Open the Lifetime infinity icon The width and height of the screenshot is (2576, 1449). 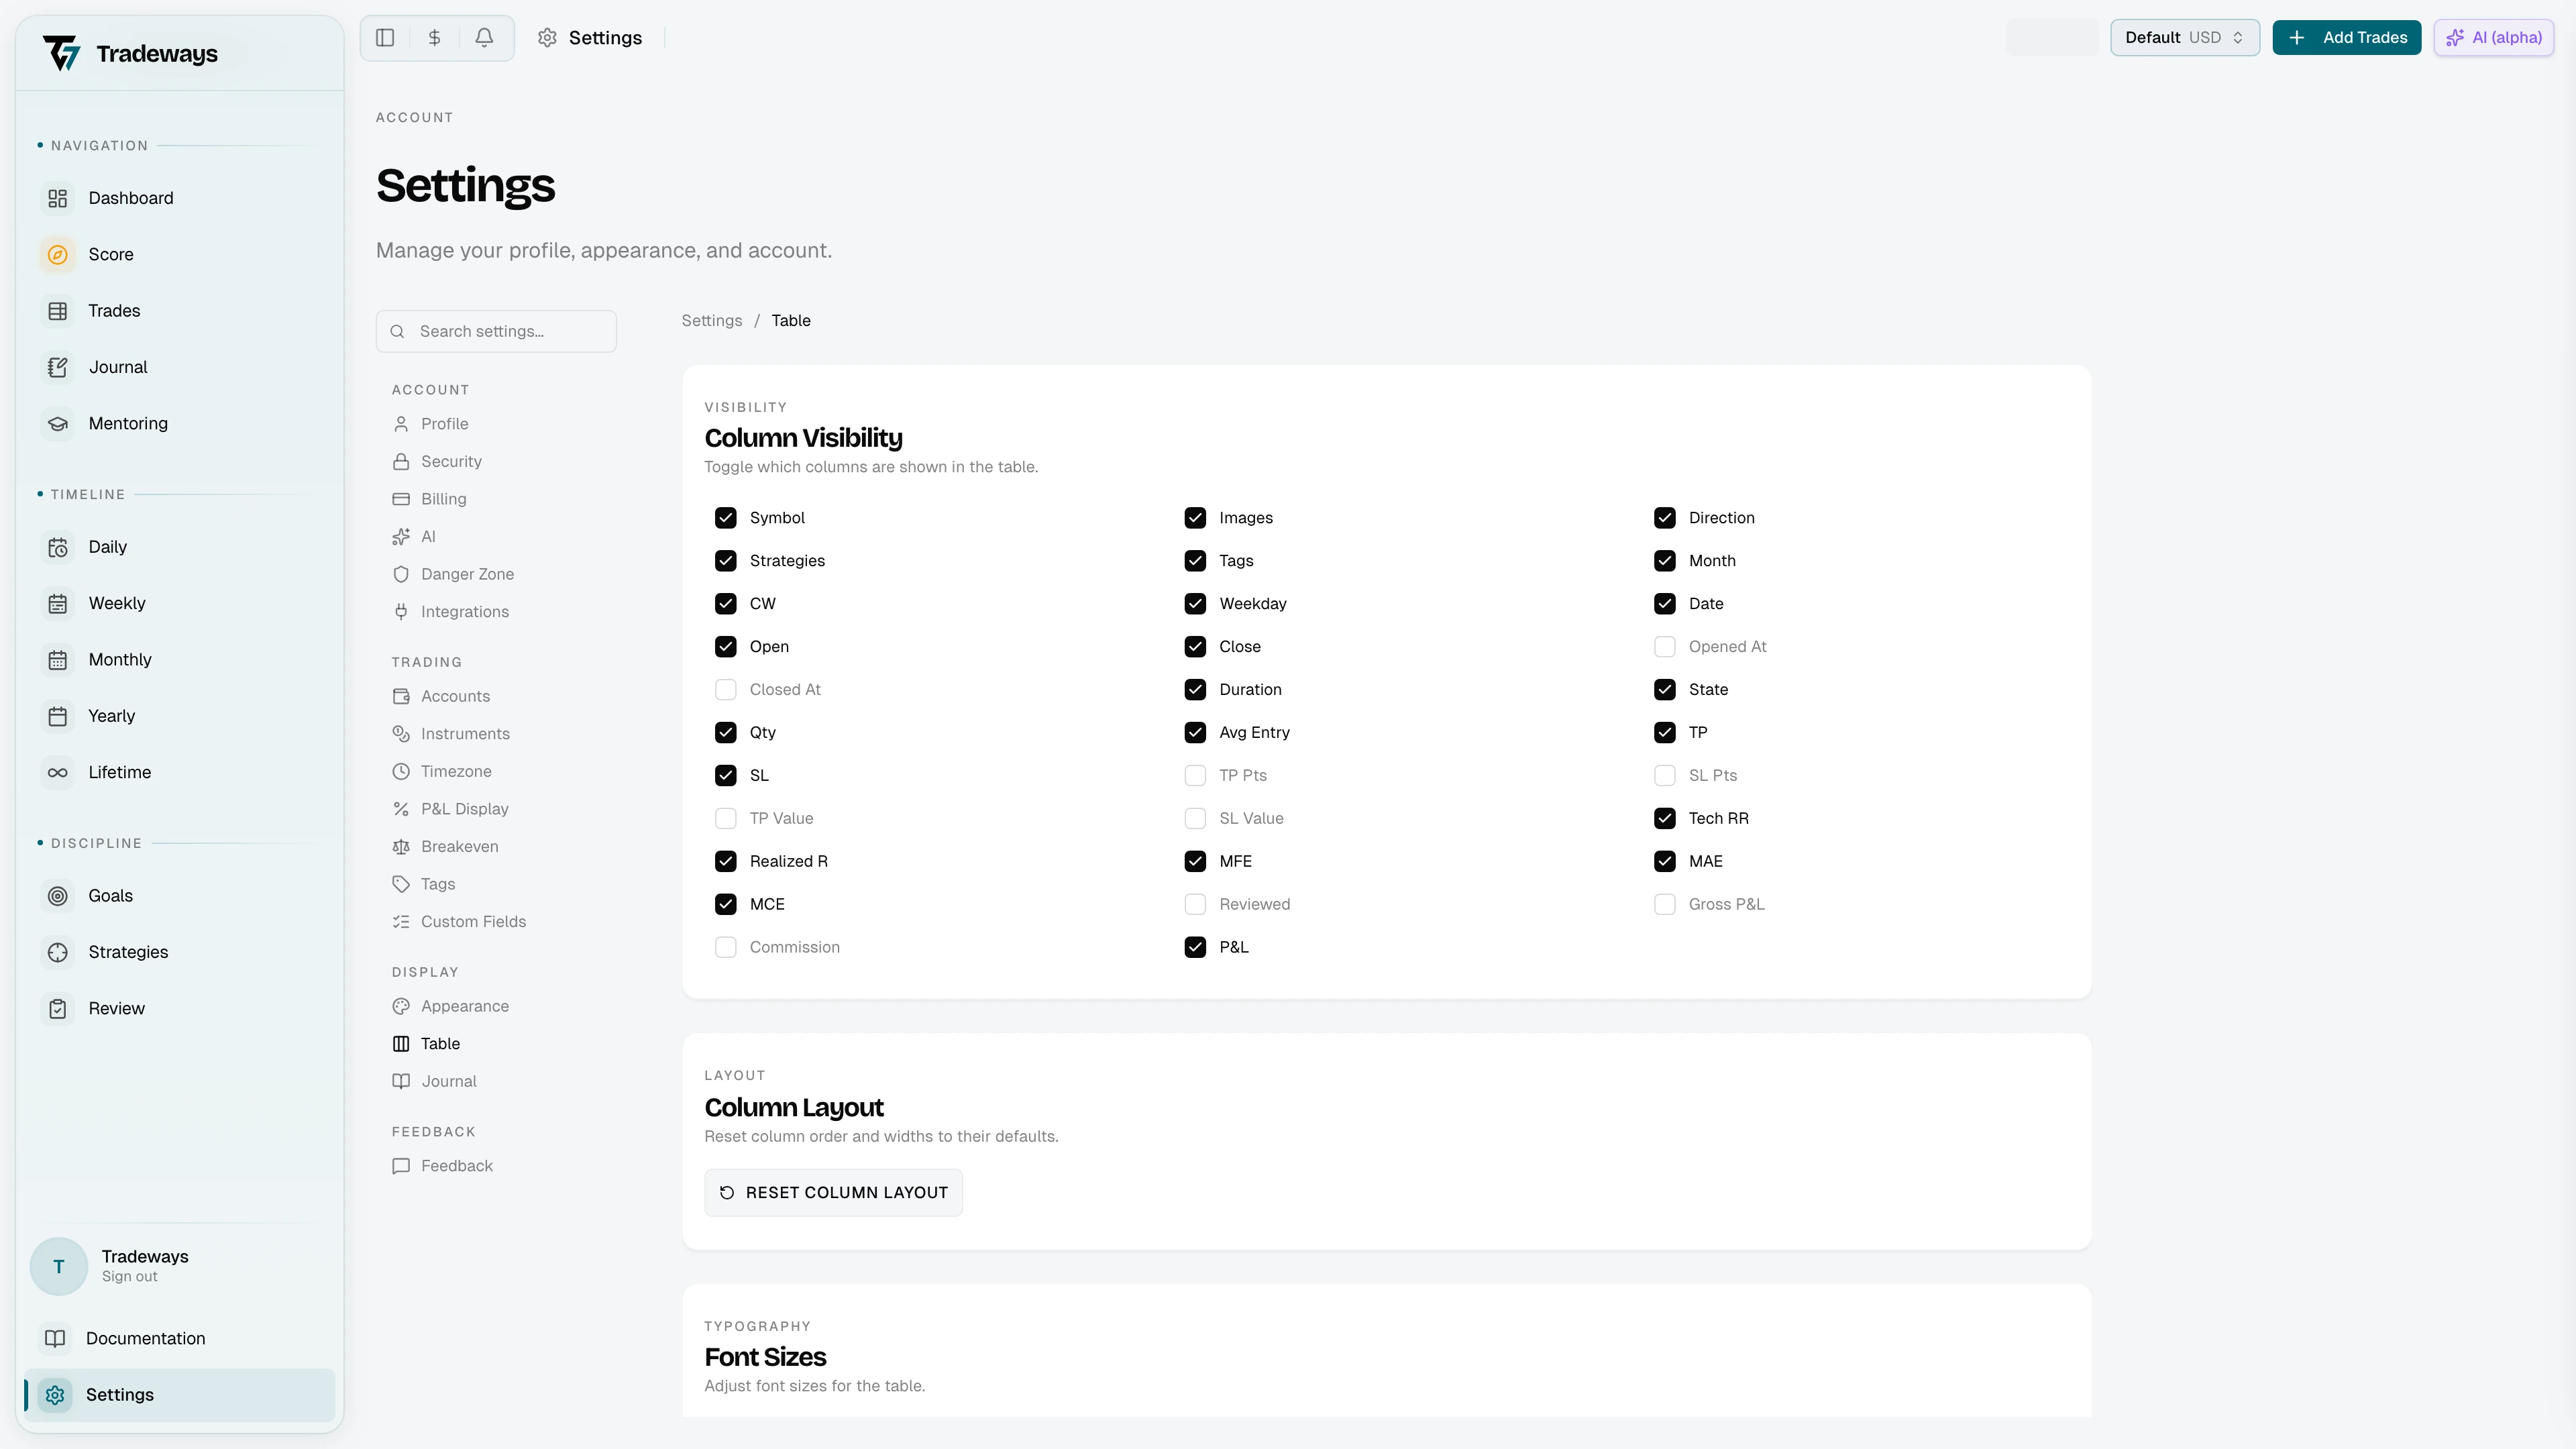click(58, 773)
